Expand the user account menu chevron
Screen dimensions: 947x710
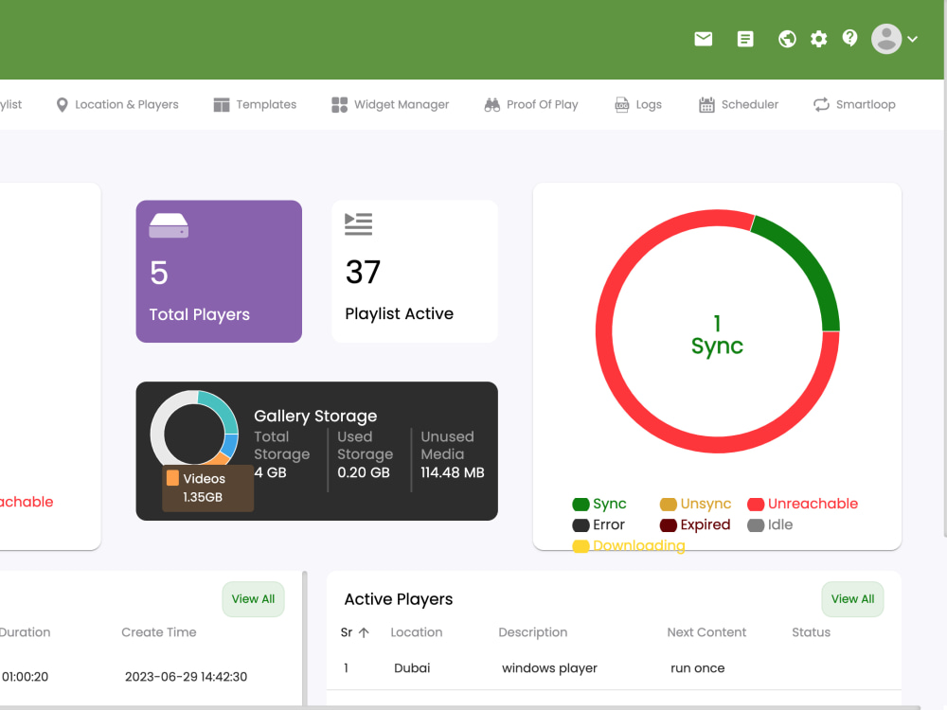tap(911, 40)
